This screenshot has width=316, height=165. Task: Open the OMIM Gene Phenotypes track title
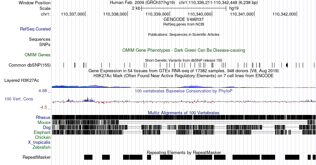pos(184,50)
